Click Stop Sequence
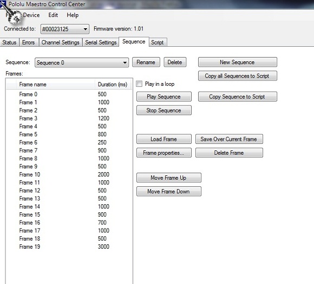 (x=164, y=110)
